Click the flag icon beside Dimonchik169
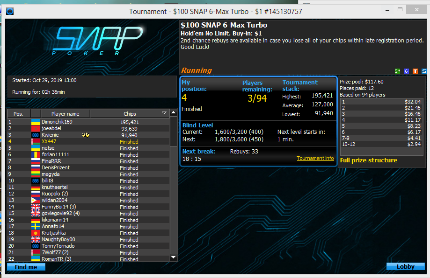 coord(36,122)
